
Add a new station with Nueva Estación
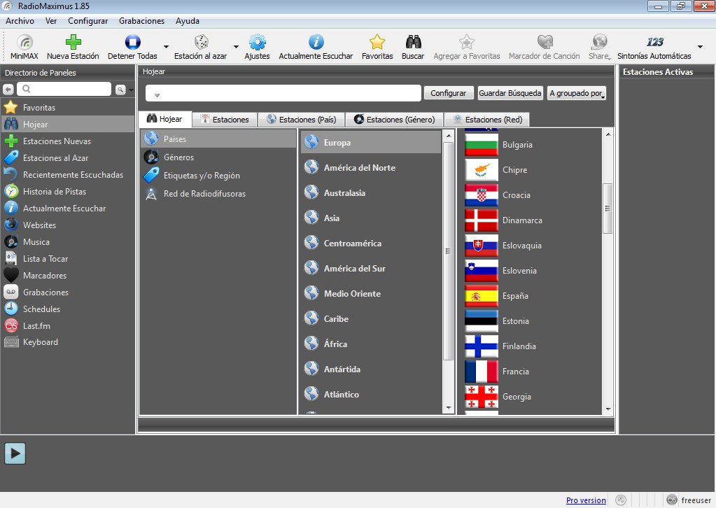pos(73,47)
